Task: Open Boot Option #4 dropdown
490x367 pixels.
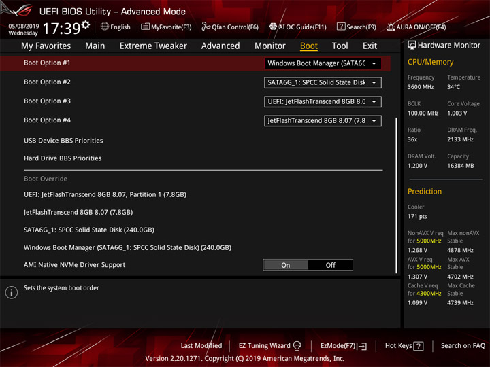Action: click(323, 121)
